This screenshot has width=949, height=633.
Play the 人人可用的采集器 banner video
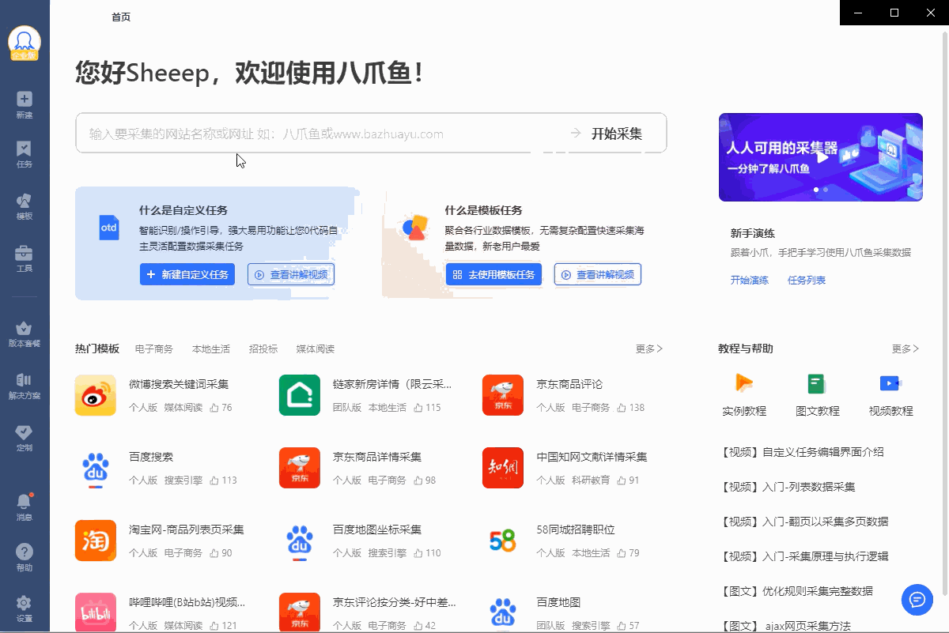point(822,156)
